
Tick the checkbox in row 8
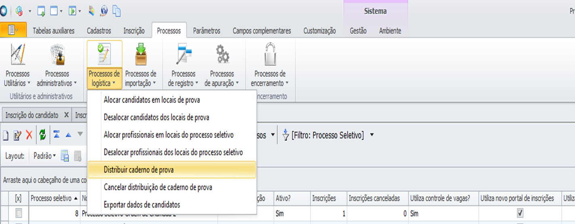19,213
